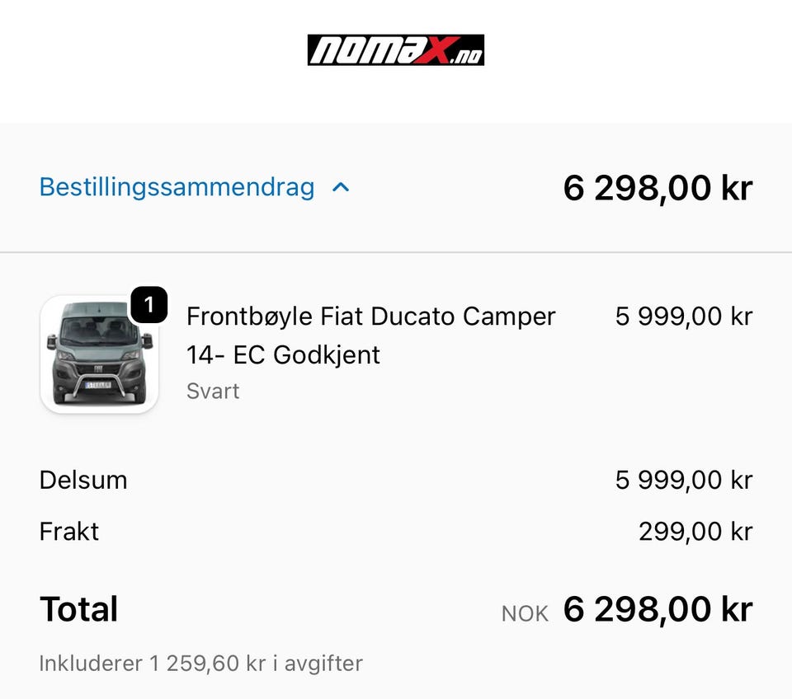Click the shipping cost 299,00 kr
Image resolution: width=792 pixels, height=699 pixels.
click(x=695, y=532)
